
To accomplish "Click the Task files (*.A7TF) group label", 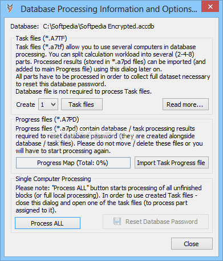I will (x=41, y=38).
